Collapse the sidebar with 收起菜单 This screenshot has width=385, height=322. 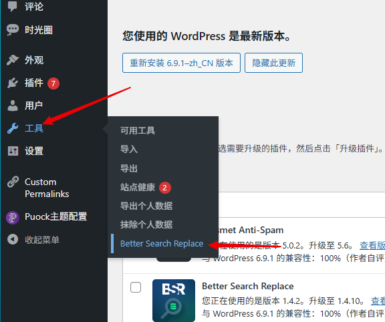click(x=42, y=240)
